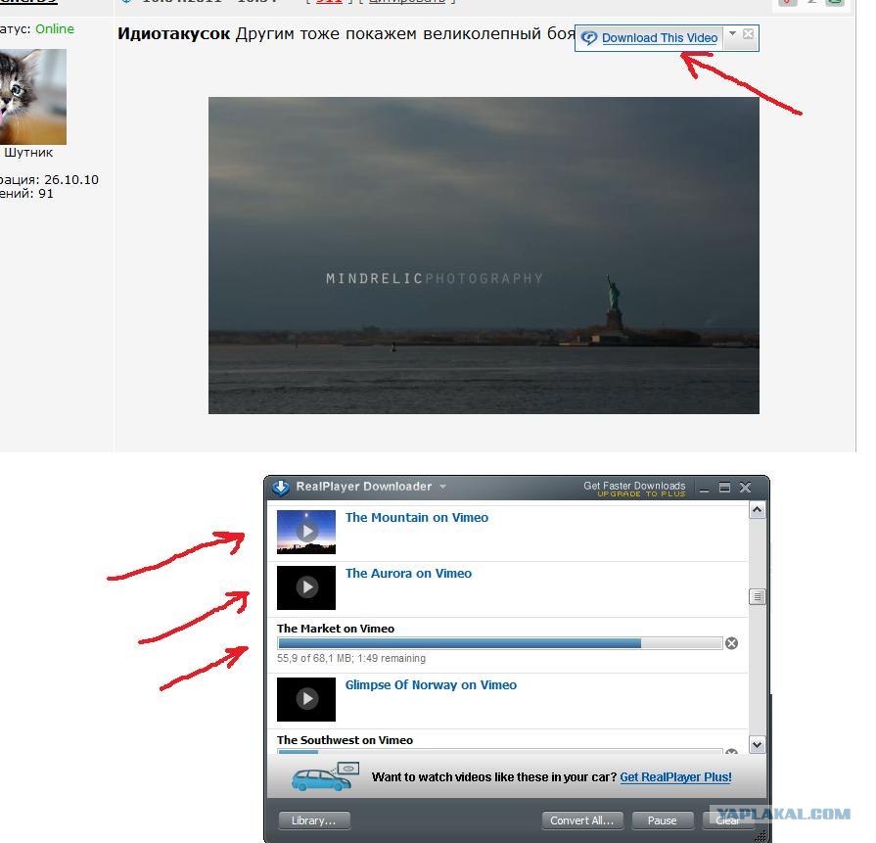Screen dimensions: 876x843
Task: Click the bold Идиотакусок username text
Action: (174, 34)
